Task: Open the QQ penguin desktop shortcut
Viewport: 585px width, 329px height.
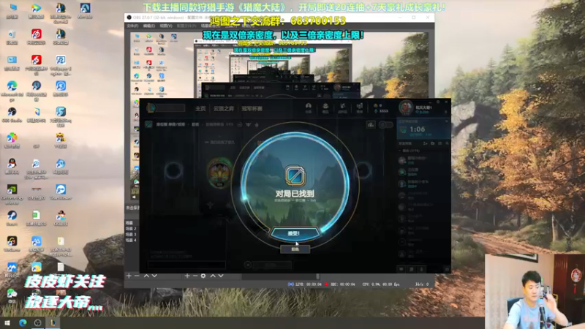Action: click(12, 167)
